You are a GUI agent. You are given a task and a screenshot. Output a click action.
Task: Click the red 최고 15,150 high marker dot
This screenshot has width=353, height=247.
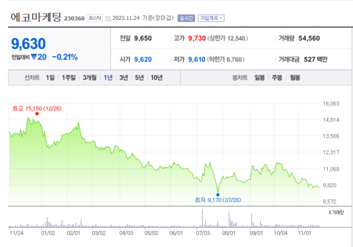click(x=37, y=114)
